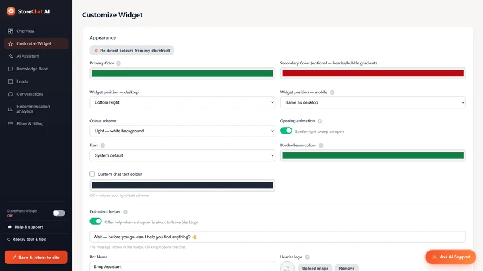The image size is (483, 271).
Task: Click the Widget position mobile help icon
Action: pos(333,92)
